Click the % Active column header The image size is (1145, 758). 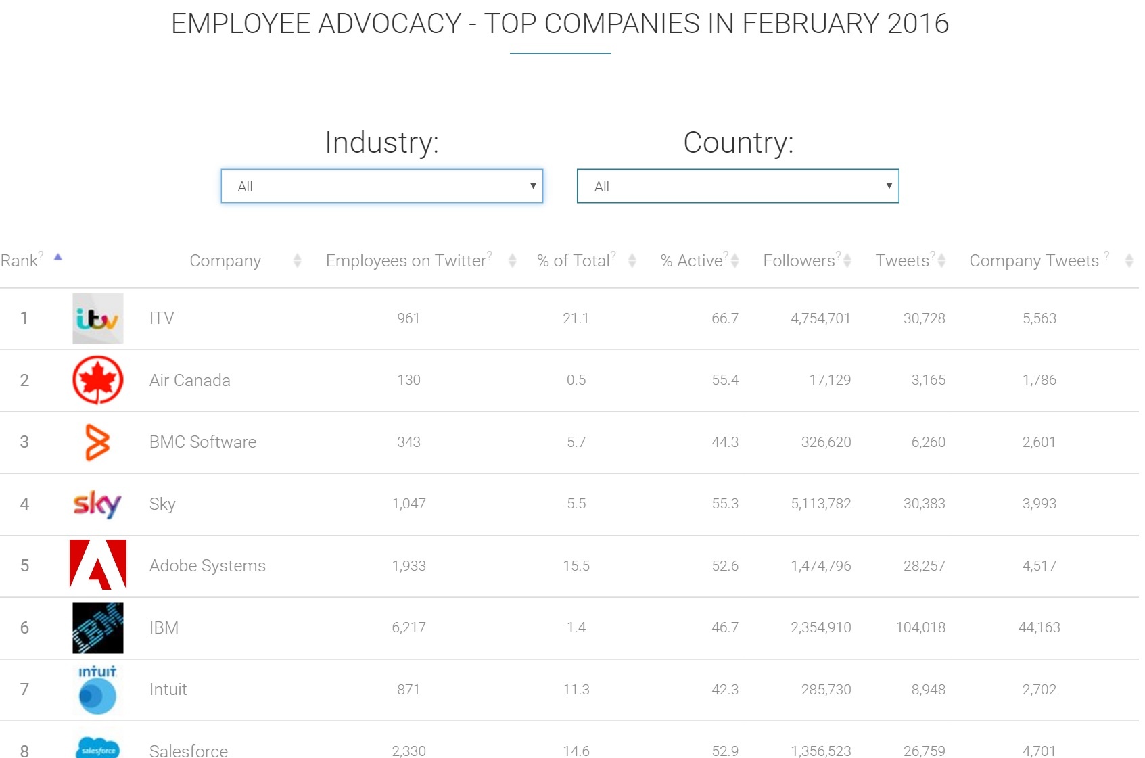[x=691, y=261]
